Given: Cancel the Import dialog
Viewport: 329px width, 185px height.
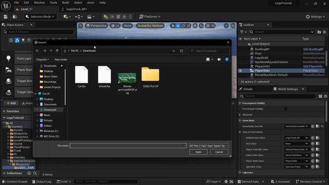Looking at the screenshot, I should (219, 152).
